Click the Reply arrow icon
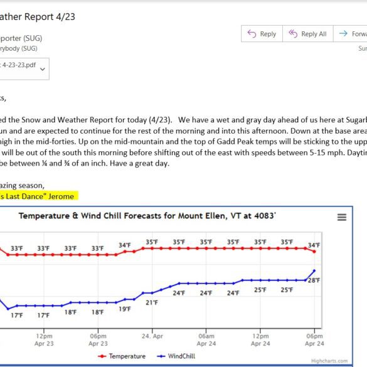This screenshot has width=367, height=367. click(x=252, y=34)
